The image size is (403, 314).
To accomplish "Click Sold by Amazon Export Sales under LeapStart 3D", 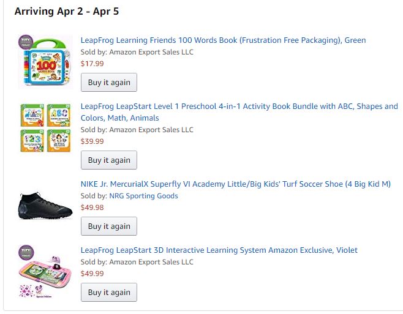I will [137, 262].
